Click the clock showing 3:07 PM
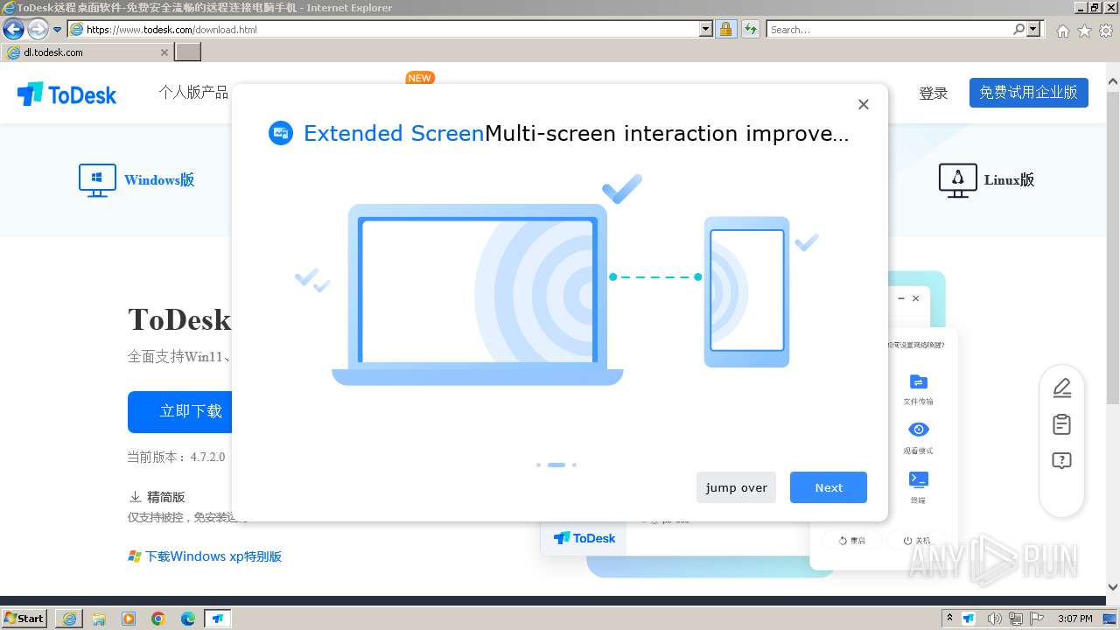1120x630 pixels. pyautogui.click(x=1074, y=619)
